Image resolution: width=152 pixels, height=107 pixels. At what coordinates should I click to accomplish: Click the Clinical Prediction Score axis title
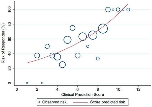click(83, 95)
